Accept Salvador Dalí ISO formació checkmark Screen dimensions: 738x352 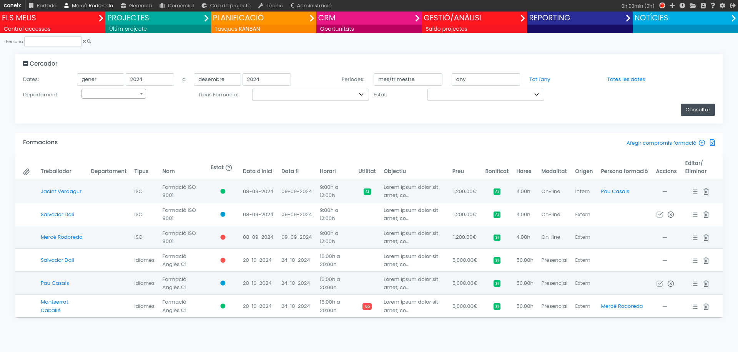[660, 215]
